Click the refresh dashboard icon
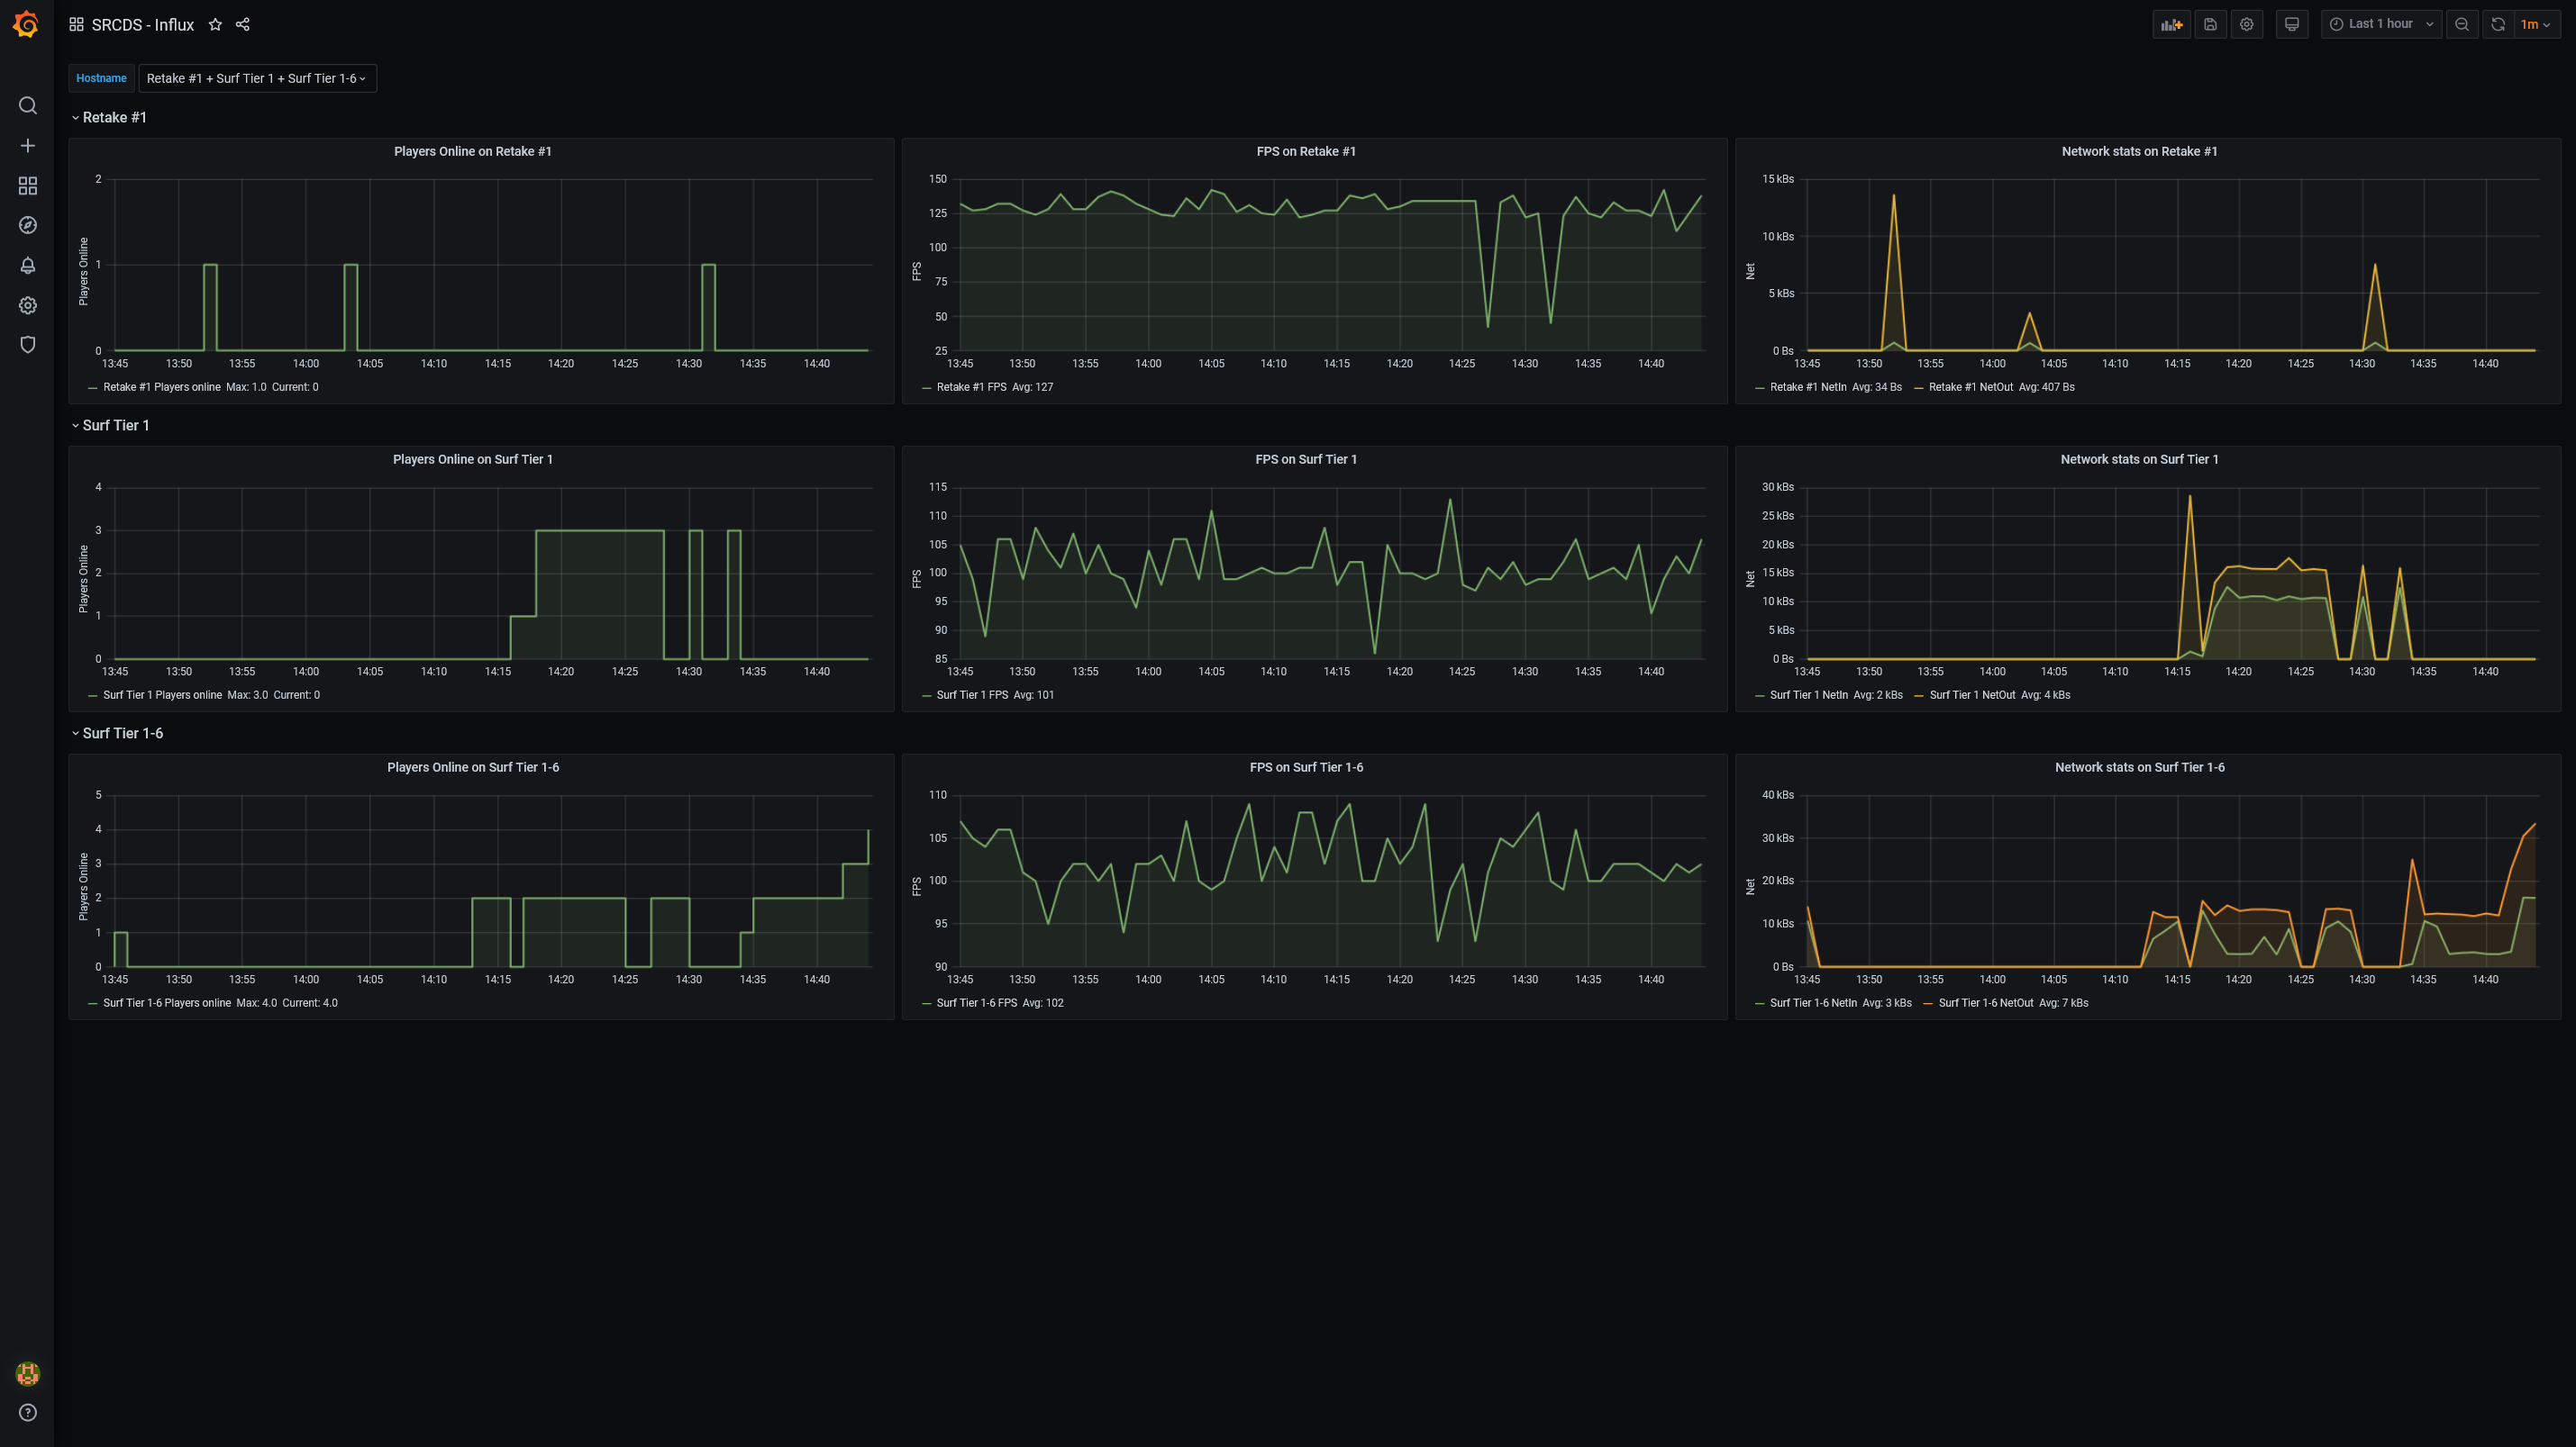This screenshot has width=2576, height=1447. 2497,25
